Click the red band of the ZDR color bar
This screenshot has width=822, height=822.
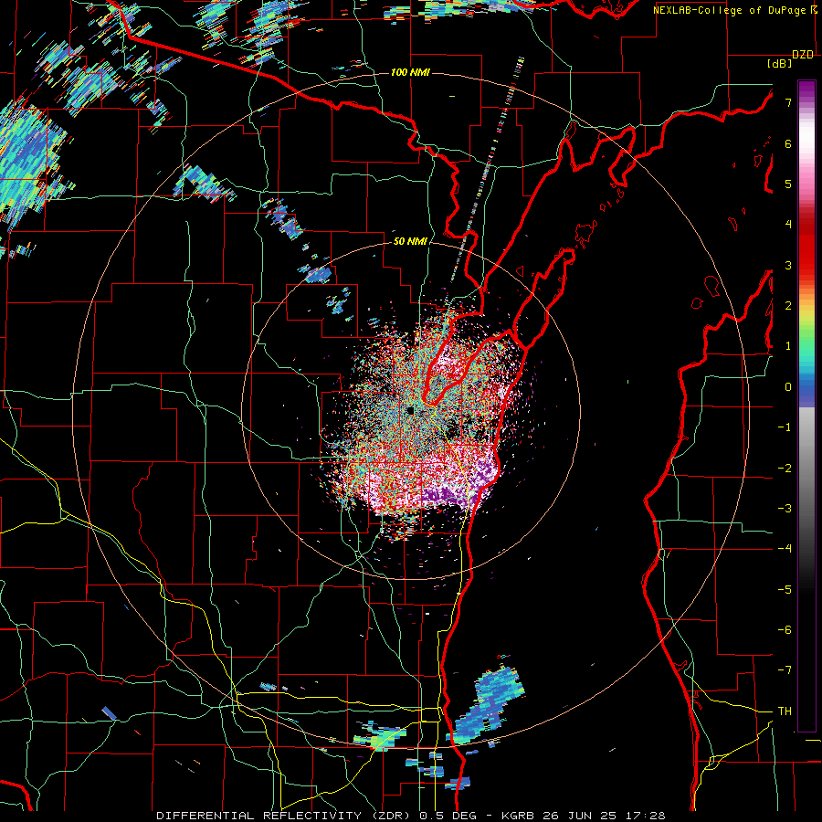click(x=806, y=247)
